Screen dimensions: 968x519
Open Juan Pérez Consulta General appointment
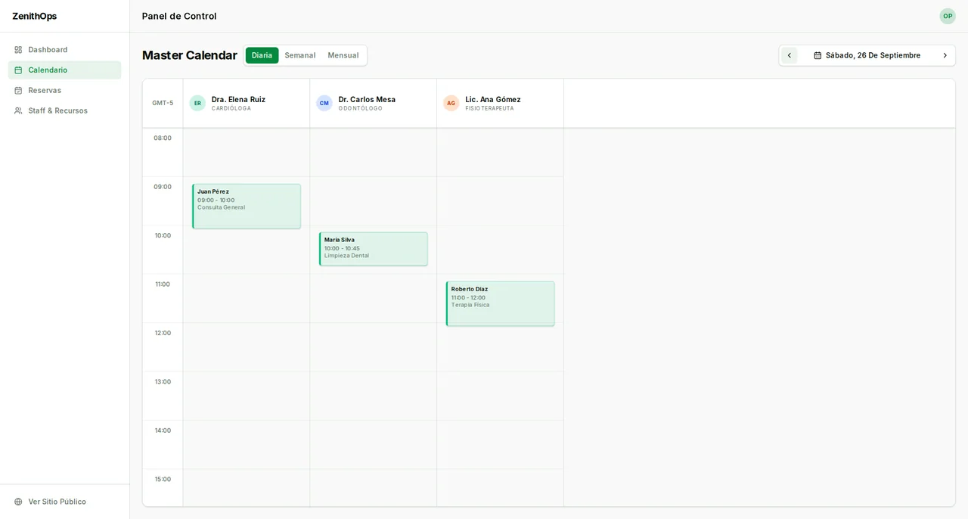tap(247, 206)
